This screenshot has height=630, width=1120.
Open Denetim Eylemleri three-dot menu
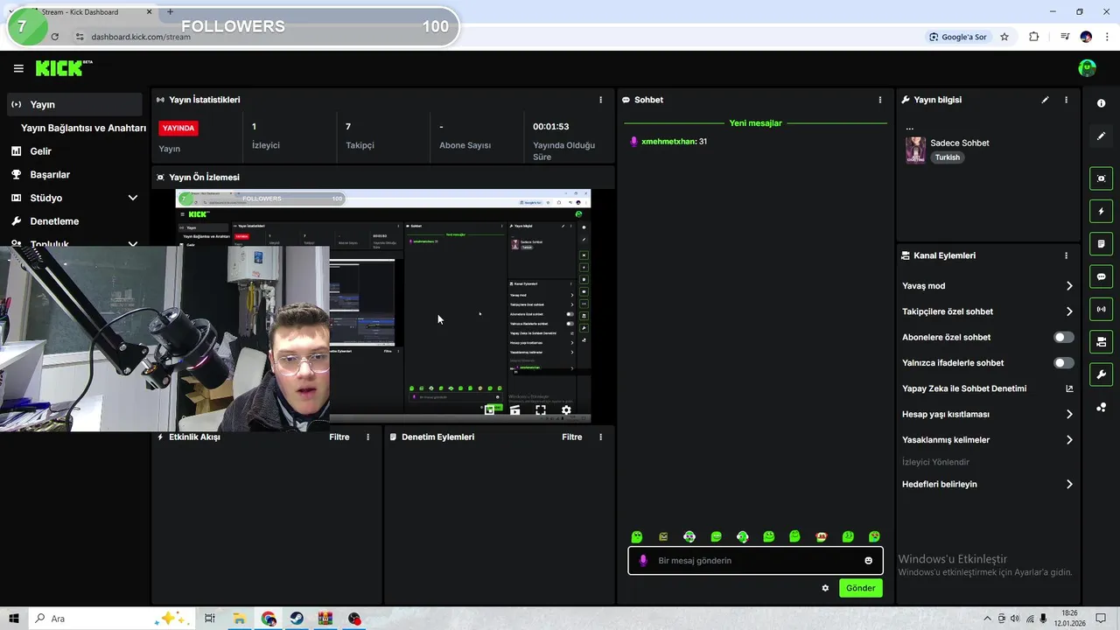[600, 437]
